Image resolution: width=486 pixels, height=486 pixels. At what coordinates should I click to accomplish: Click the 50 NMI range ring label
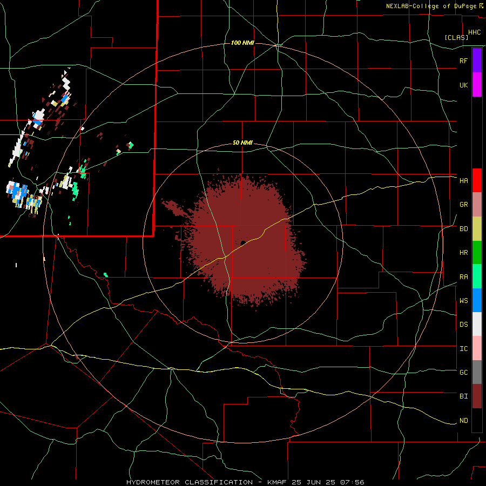coord(242,143)
